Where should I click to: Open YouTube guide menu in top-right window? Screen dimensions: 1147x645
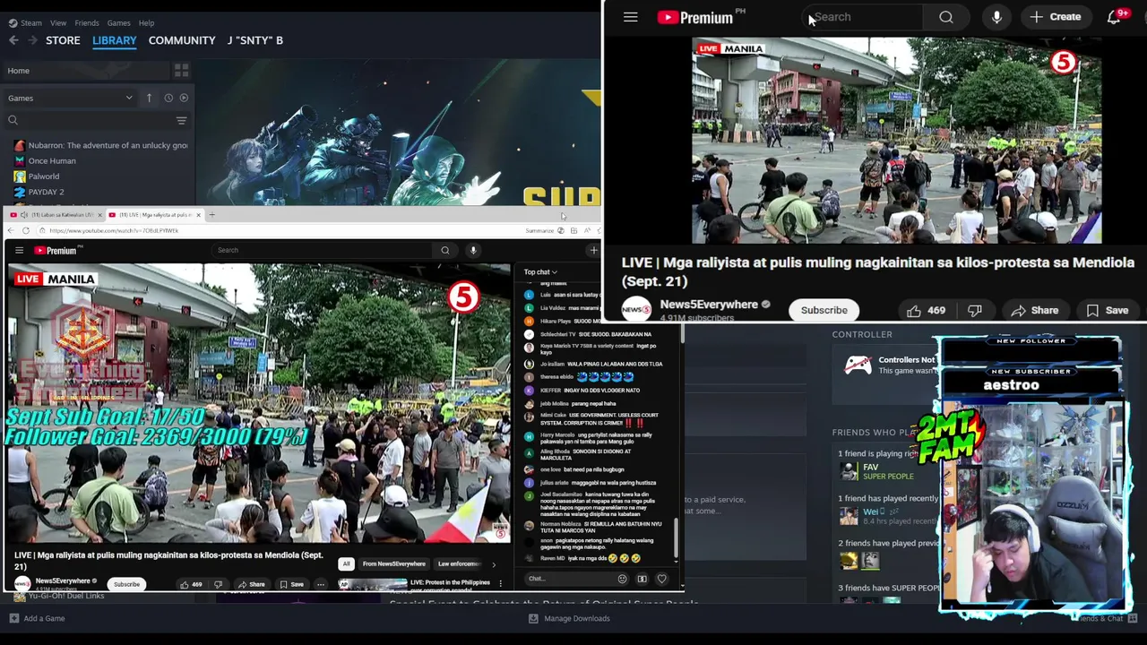pos(630,17)
